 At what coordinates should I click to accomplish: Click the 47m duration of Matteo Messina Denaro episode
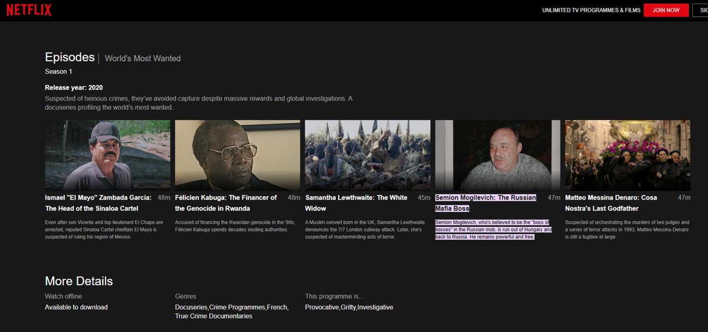(x=684, y=198)
